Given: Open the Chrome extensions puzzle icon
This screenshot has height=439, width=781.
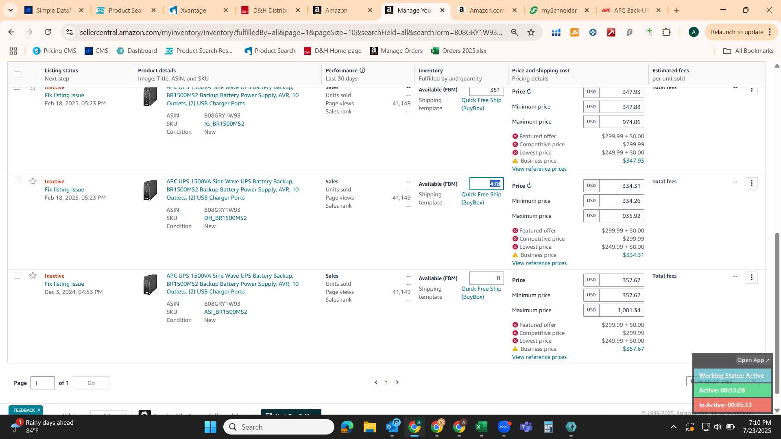Looking at the screenshot, I should (666, 32).
